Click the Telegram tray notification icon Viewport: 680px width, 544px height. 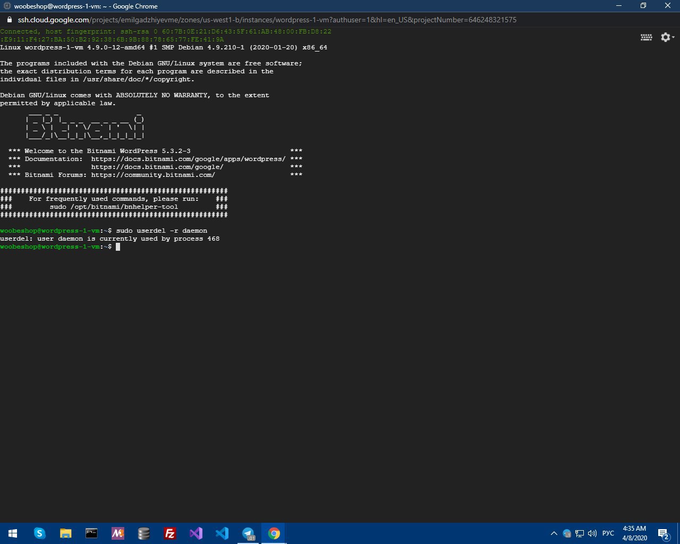click(567, 533)
